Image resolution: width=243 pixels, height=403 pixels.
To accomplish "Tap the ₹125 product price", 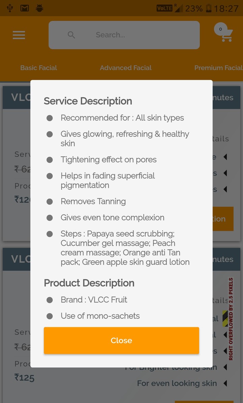I will pos(24,377).
